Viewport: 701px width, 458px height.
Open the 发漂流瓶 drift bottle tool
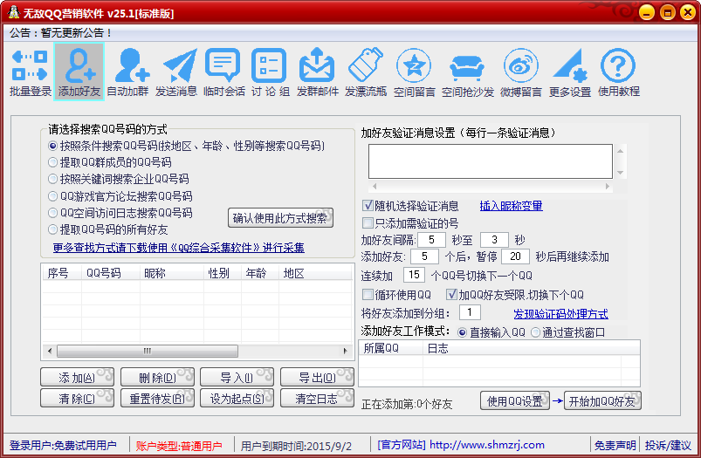coord(366,72)
